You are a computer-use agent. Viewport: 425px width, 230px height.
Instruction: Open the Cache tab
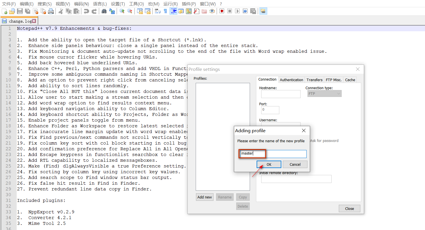pos(350,80)
